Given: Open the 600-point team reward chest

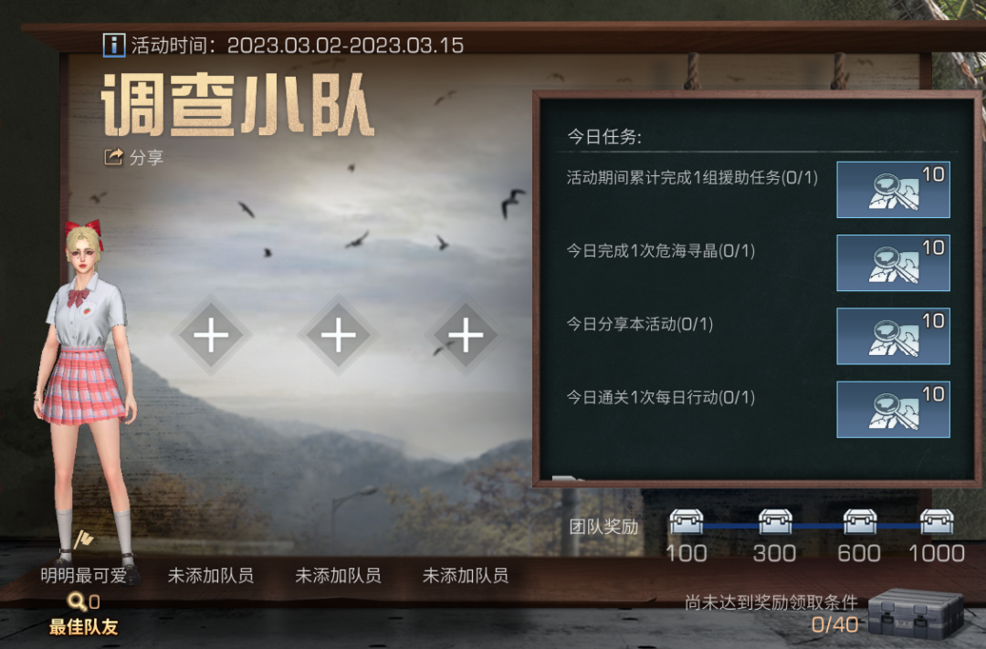Looking at the screenshot, I should pyautogui.click(x=860, y=522).
